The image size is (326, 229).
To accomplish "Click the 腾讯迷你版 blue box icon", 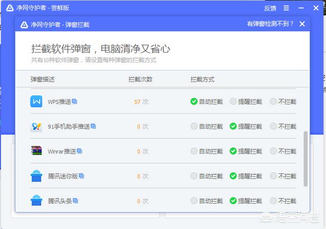I will pos(36,176).
